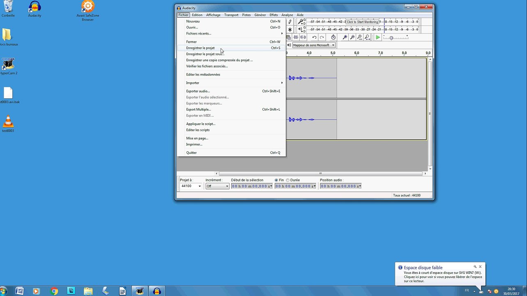Click the 7,0 mark on timeline ruler
This screenshot has height=296, width=527.
(x=380, y=53)
